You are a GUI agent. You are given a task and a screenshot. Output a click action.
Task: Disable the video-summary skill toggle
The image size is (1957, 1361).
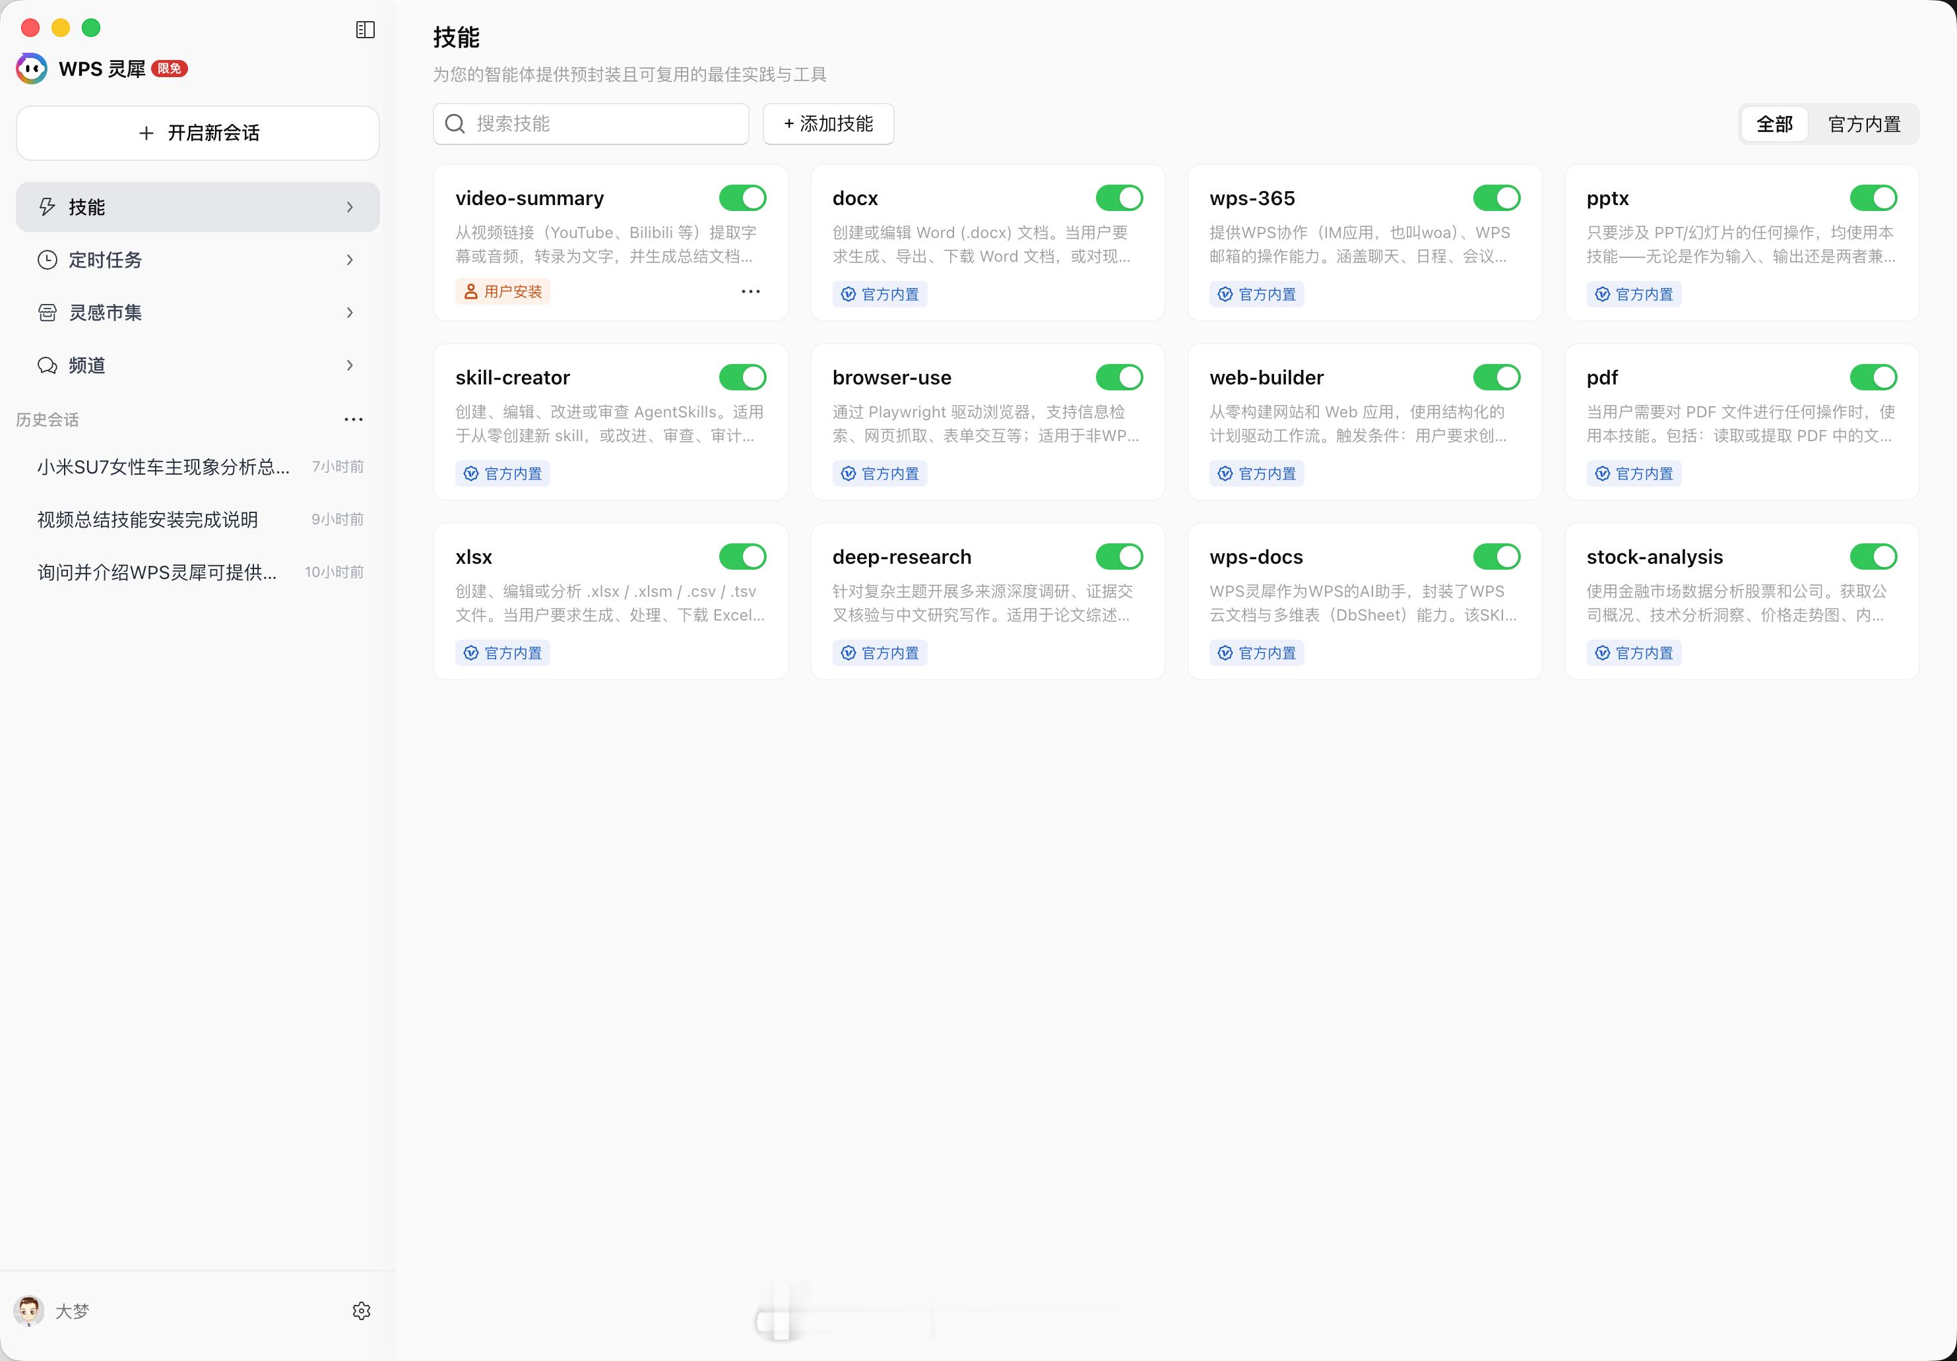742,198
